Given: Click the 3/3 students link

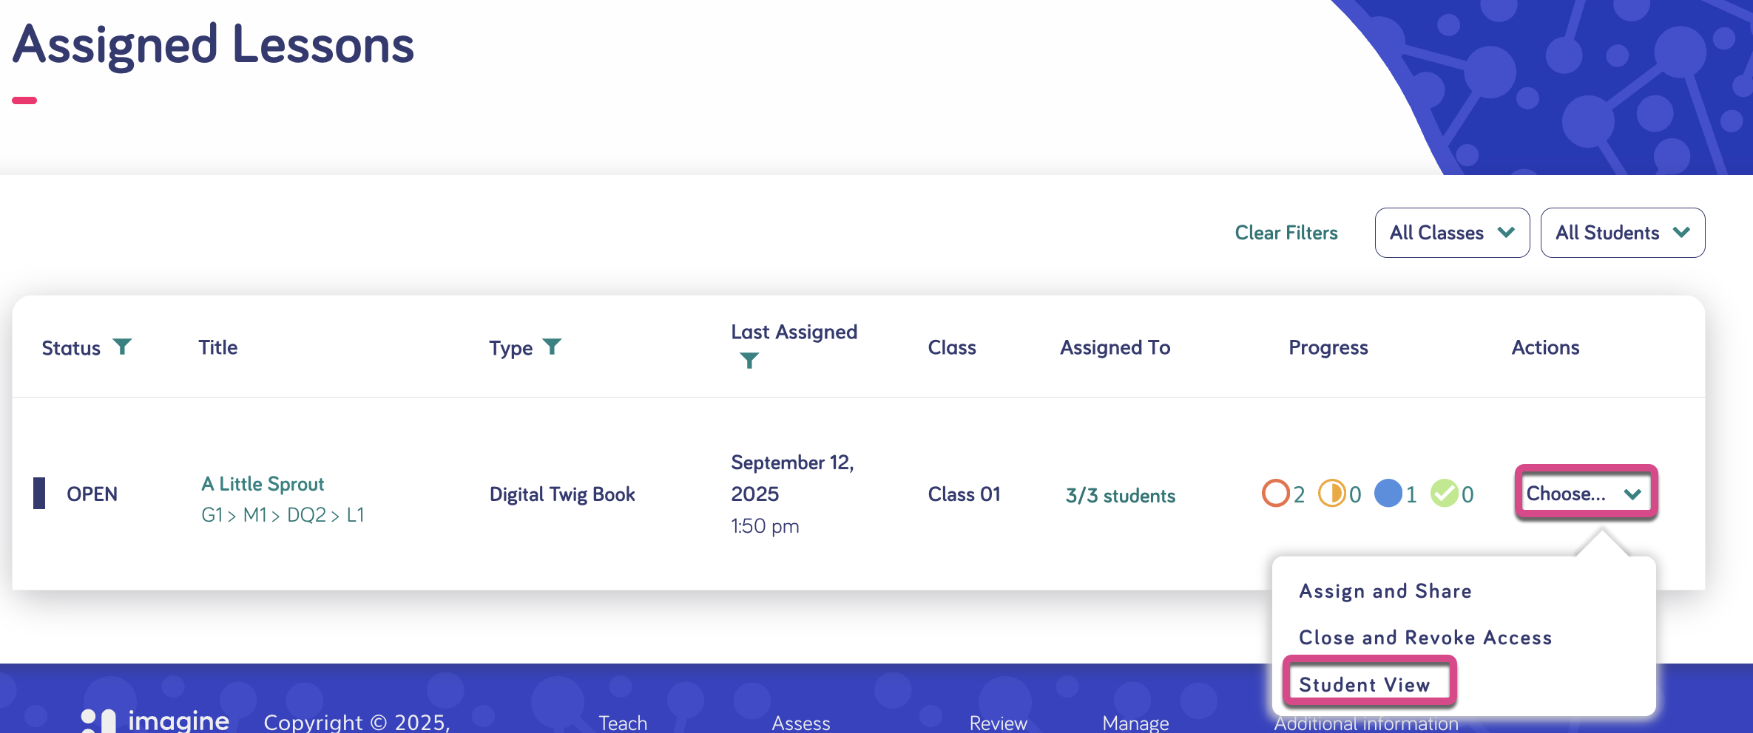Looking at the screenshot, I should click(1120, 496).
